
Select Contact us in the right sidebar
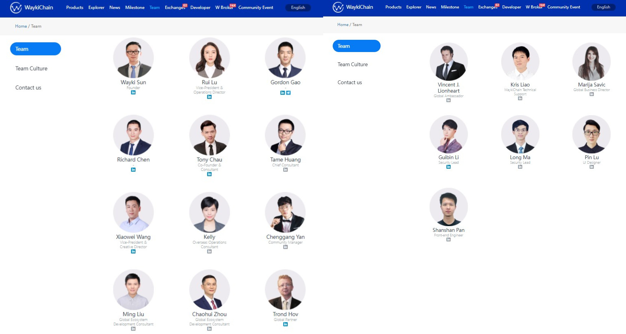click(x=350, y=82)
